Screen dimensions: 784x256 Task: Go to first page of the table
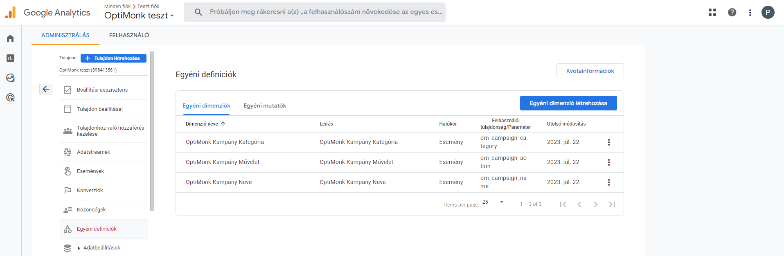point(563,204)
